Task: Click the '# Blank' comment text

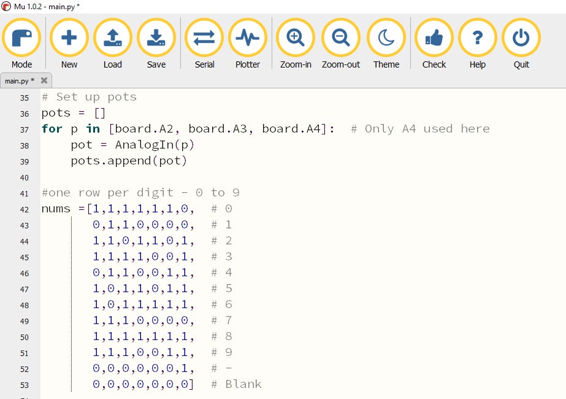Action: [236, 384]
